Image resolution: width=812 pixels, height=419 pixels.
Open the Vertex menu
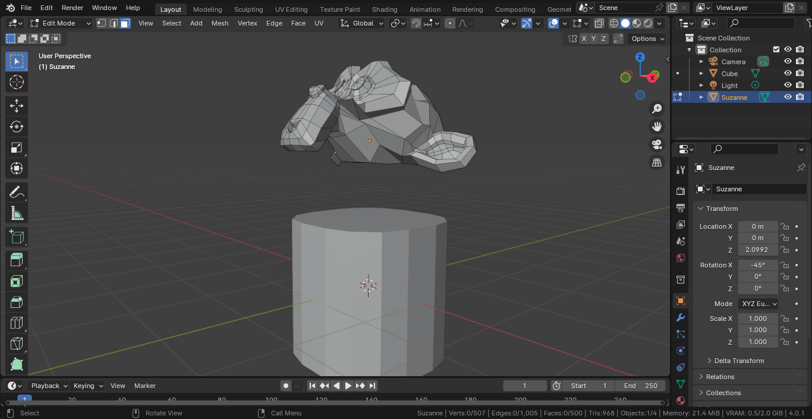pos(247,23)
